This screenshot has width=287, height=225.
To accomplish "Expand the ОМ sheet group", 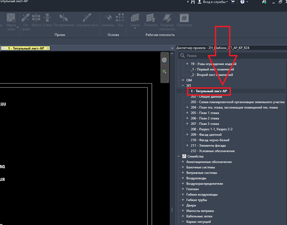I will click(x=183, y=80).
